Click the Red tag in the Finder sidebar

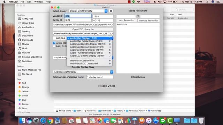pos(24,83)
